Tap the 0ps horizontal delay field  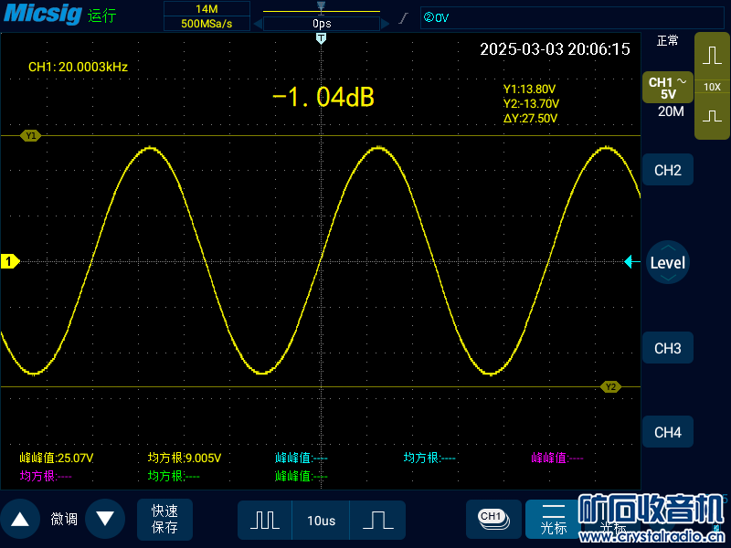(x=322, y=24)
